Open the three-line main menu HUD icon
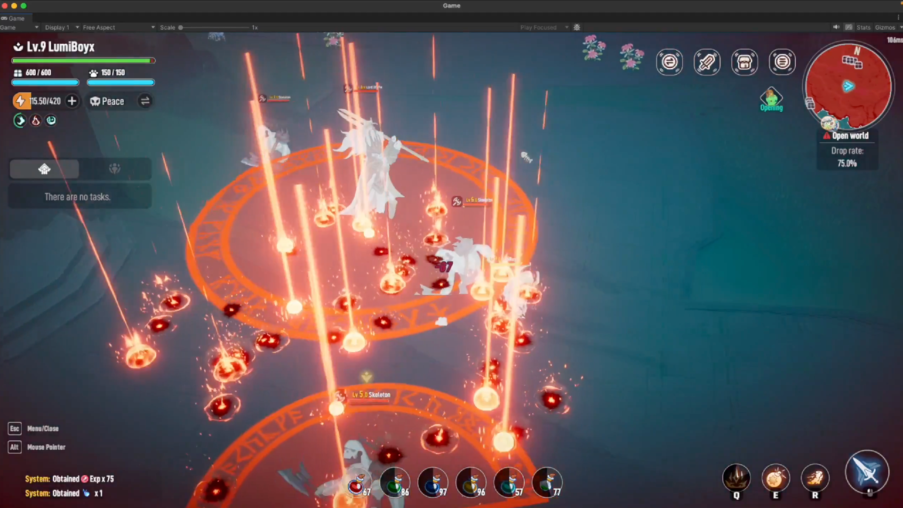 point(782,62)
